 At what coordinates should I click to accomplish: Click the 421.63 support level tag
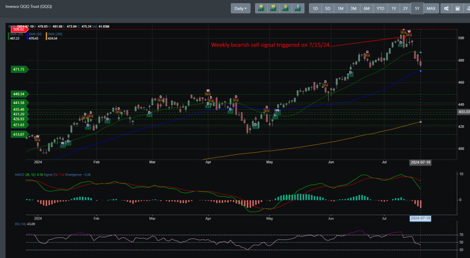pos(19,125)
